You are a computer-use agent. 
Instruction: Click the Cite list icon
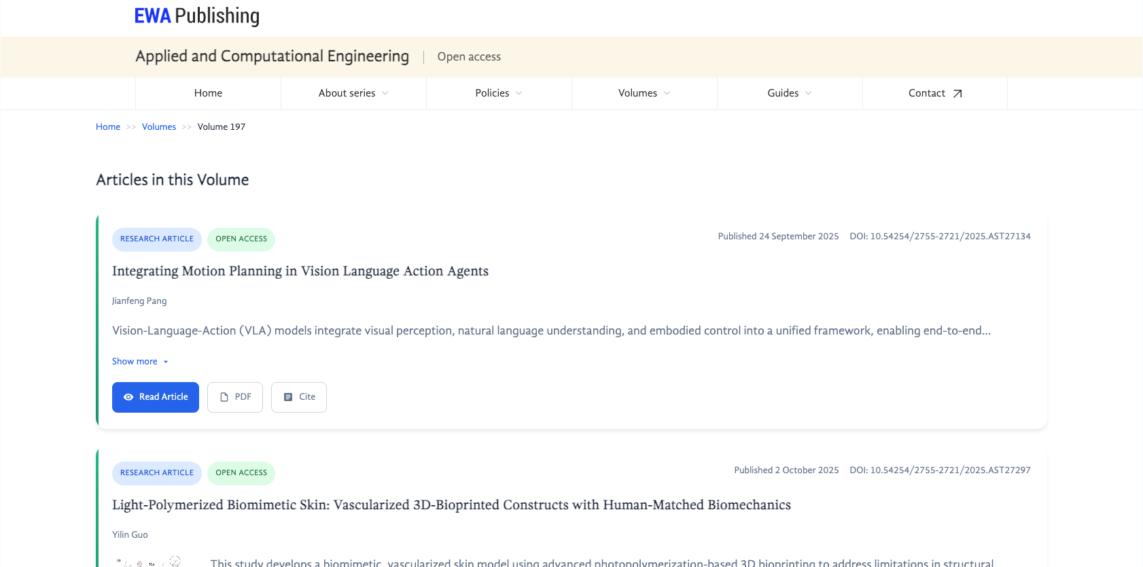288,397
